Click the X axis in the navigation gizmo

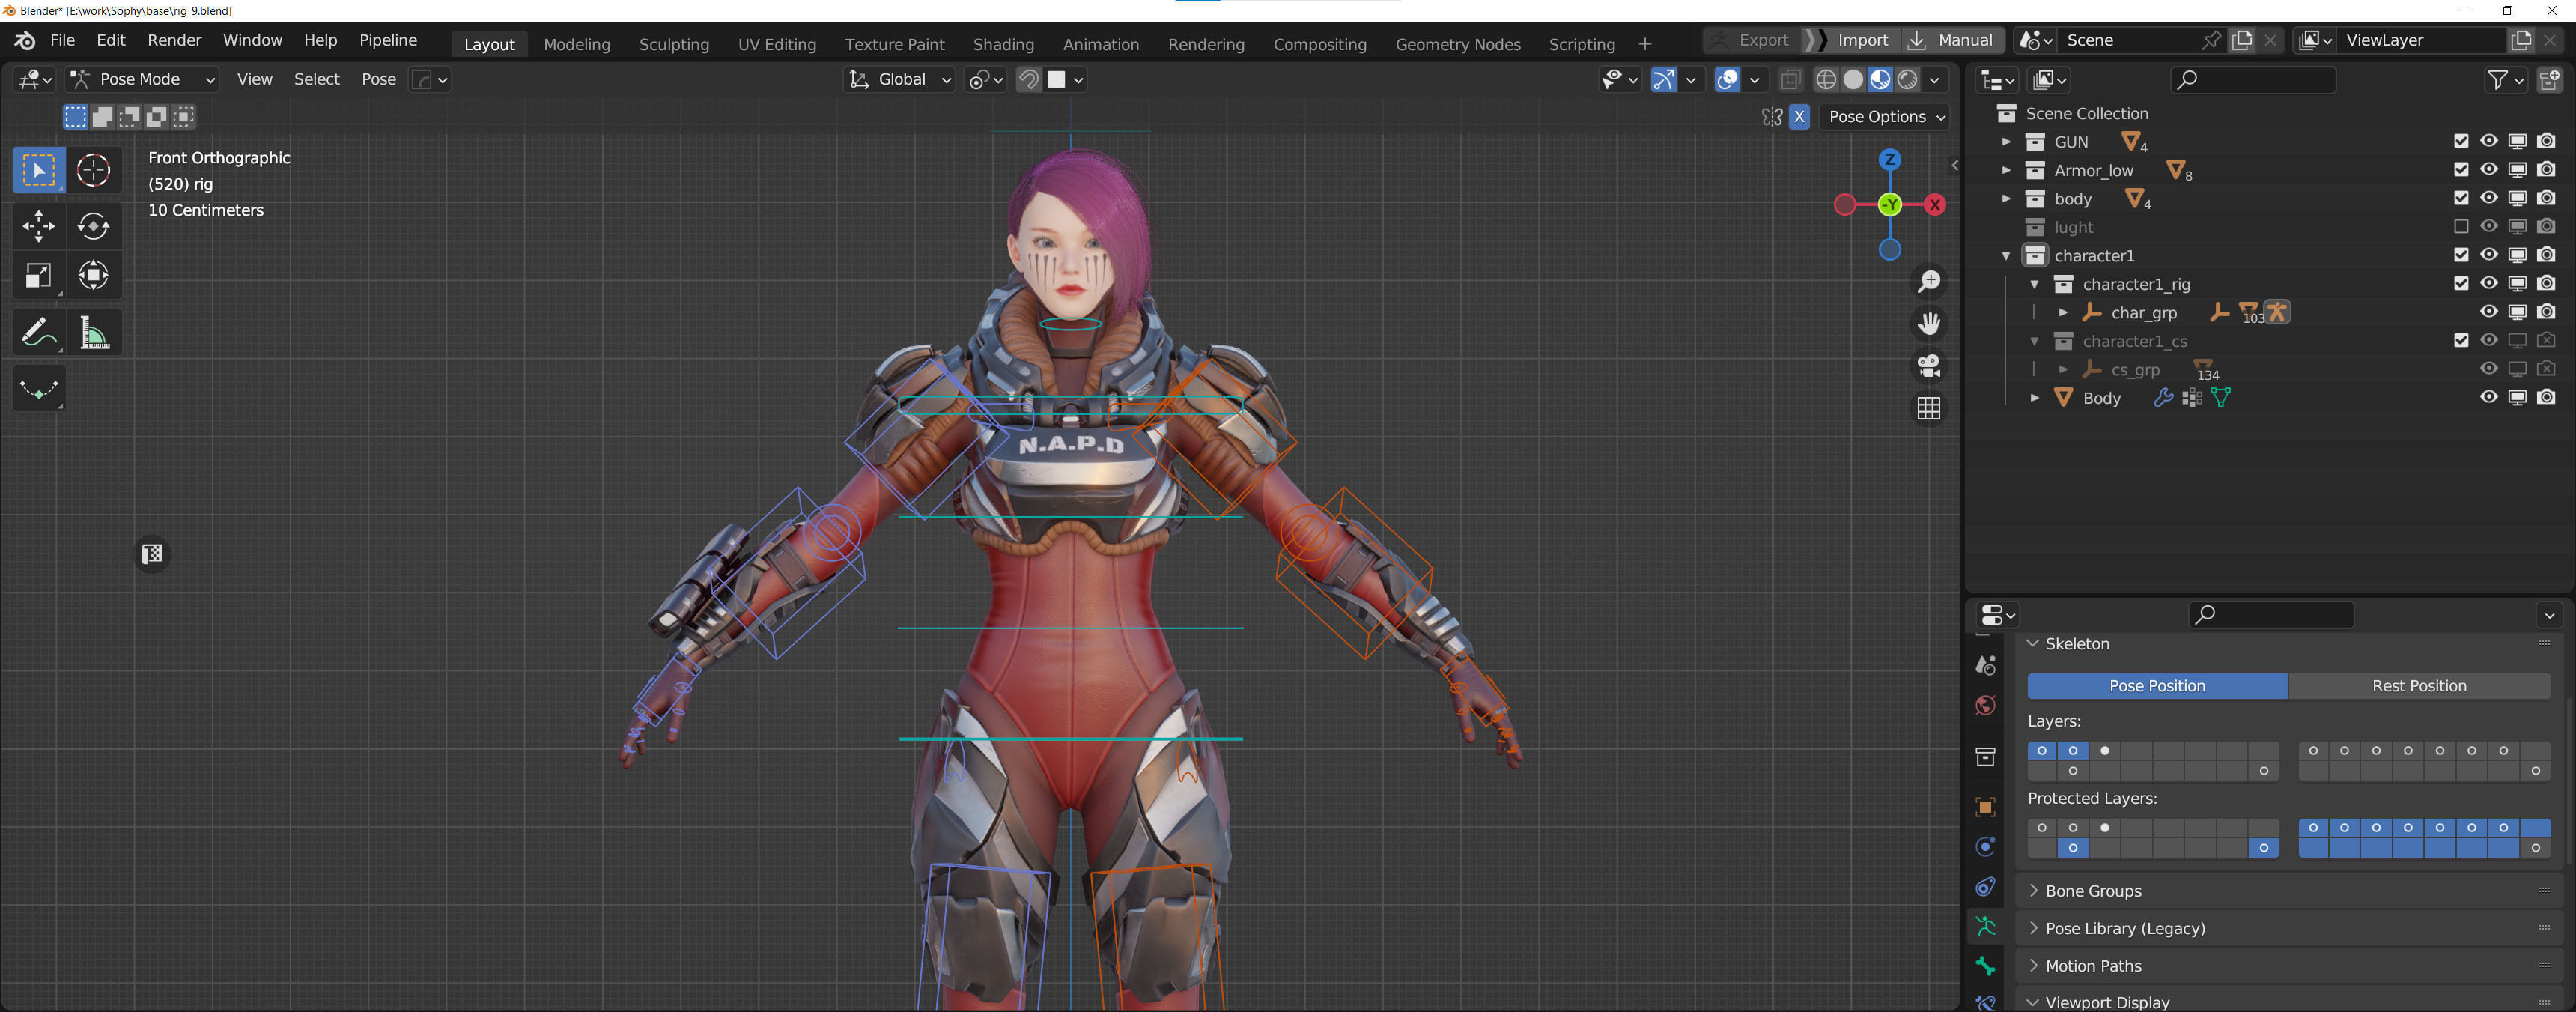1935,205
